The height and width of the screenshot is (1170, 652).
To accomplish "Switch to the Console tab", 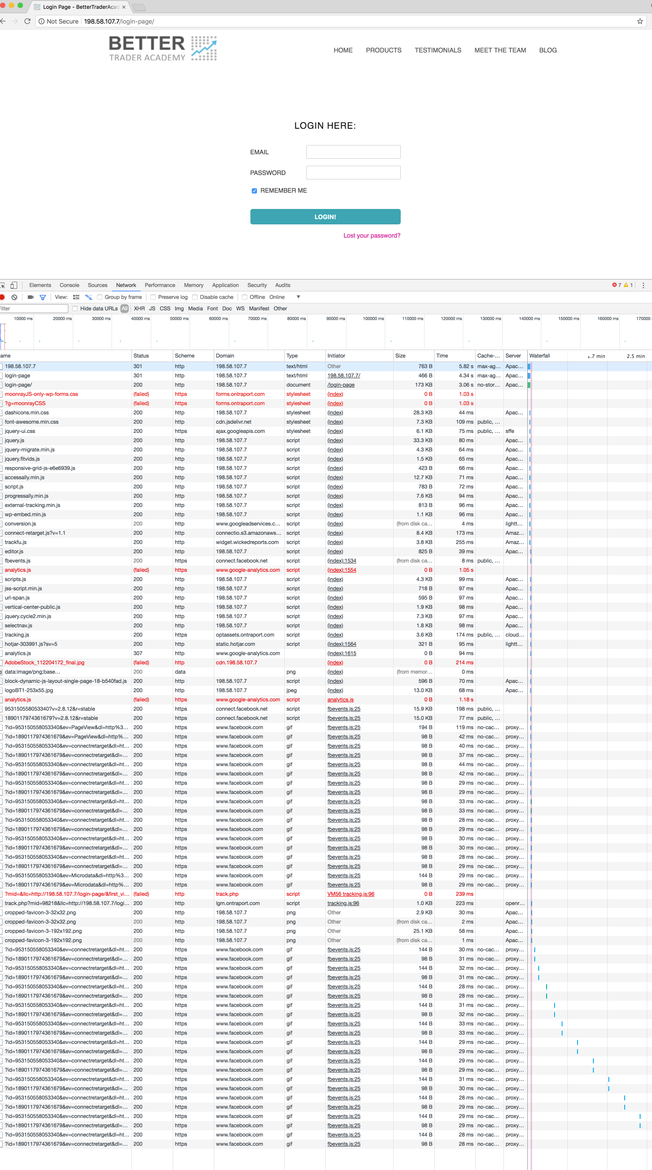I will point(70,285).
